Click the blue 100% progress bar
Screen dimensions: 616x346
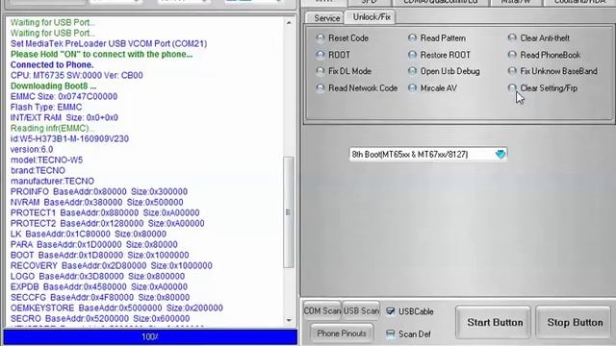click(150, 337)
